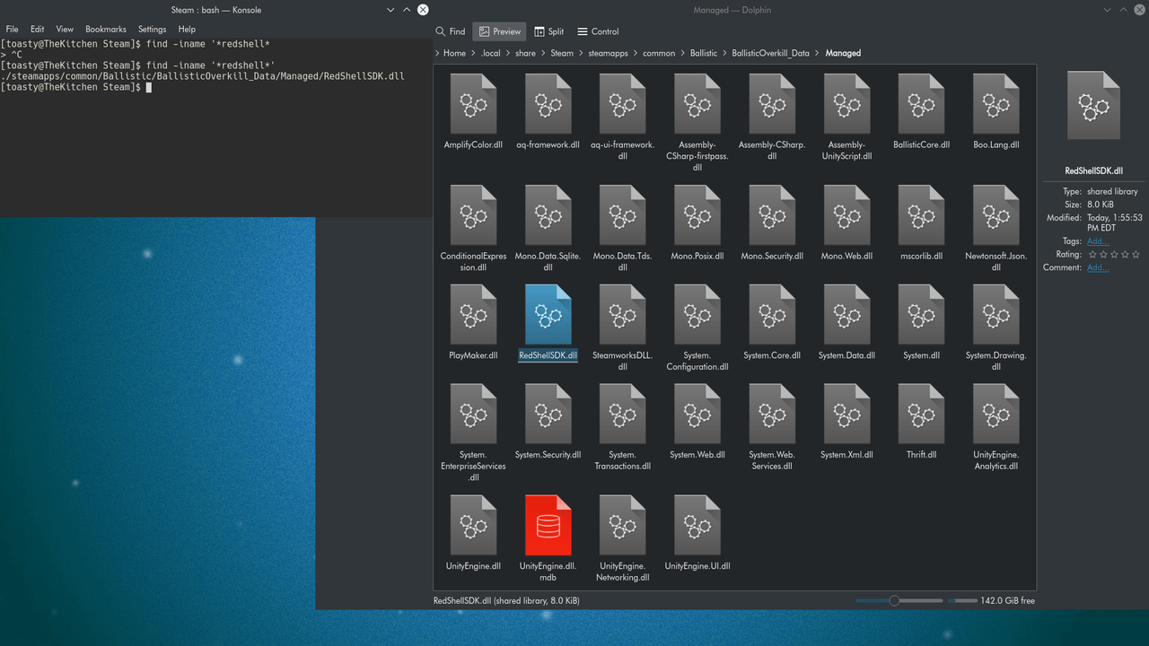Select the Newtonsoft.Json.dll file icon
The height and width of the screenshot is (646, 1149).
point(996,215)
